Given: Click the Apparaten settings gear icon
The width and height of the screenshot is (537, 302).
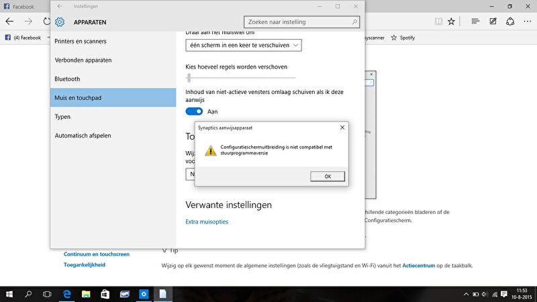Looking at the screenshot, I should (x=60, y=22).
